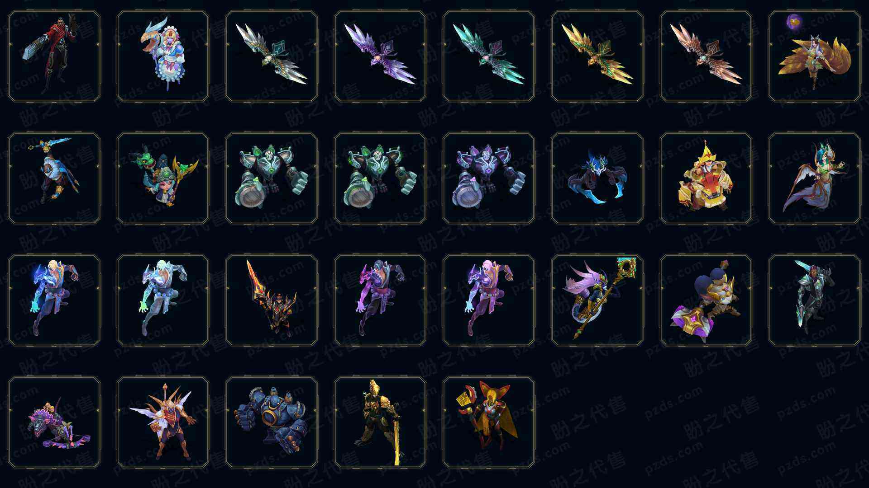Open the purple winged spear item
Image resolution: width=869 pixels, height=488 pixels.
pos(380,56)
